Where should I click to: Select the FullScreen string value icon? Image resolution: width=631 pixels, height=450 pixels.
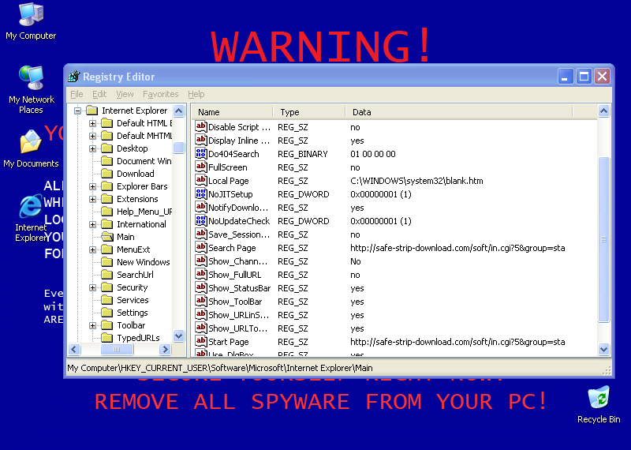(x=201, y=167)
